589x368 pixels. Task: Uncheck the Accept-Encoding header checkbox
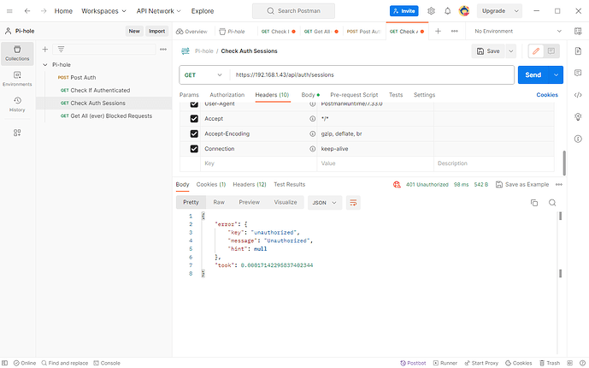(x=194, y=134)
